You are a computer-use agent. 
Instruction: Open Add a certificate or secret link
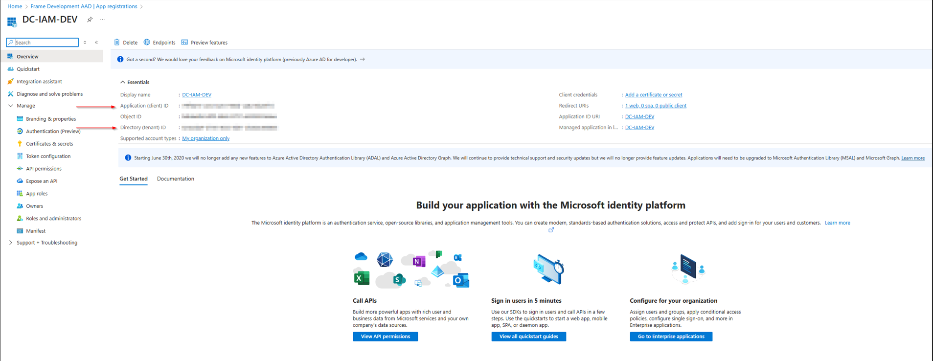coord(653,95)
